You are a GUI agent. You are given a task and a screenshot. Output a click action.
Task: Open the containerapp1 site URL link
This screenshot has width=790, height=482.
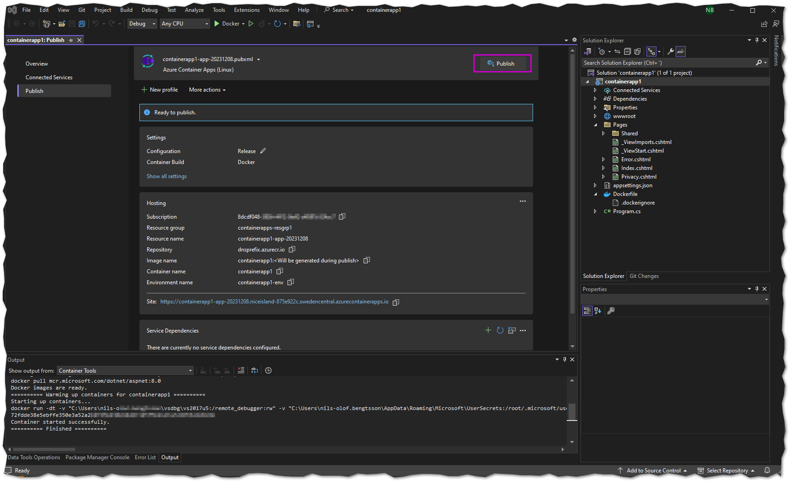tap(274, 302)
